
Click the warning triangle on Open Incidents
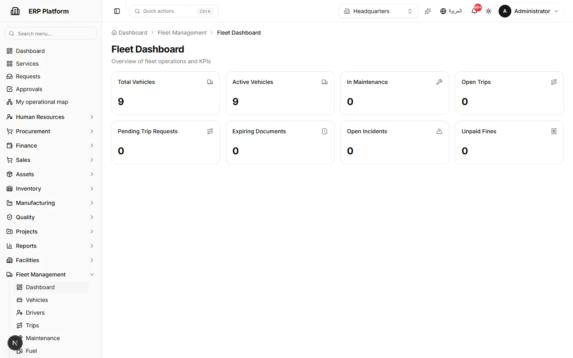439,131
